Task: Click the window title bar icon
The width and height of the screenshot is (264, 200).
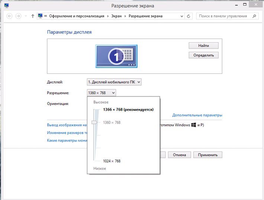Action: click(7, 6)
